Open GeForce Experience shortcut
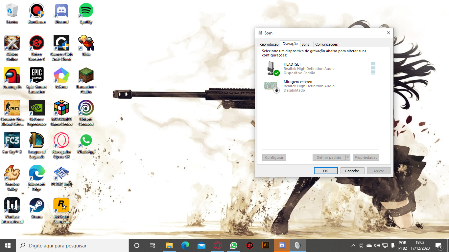Image resolution: width=449 pixels, height=252 pixels. click(37, 113)
